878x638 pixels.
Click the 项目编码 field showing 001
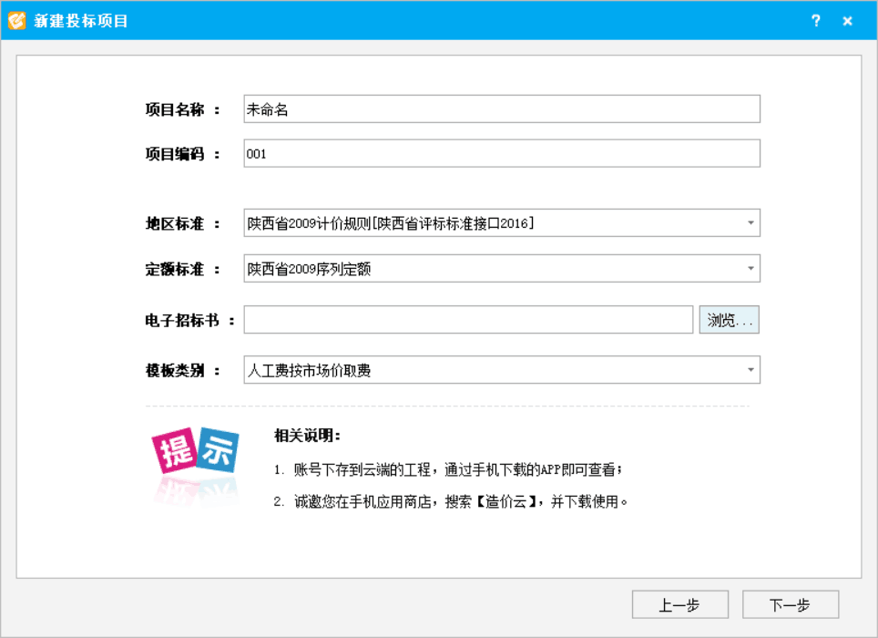(x=501, y=154)
